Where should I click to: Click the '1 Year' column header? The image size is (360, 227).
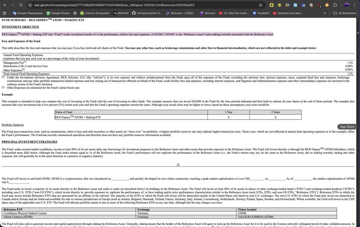[229, 112]
